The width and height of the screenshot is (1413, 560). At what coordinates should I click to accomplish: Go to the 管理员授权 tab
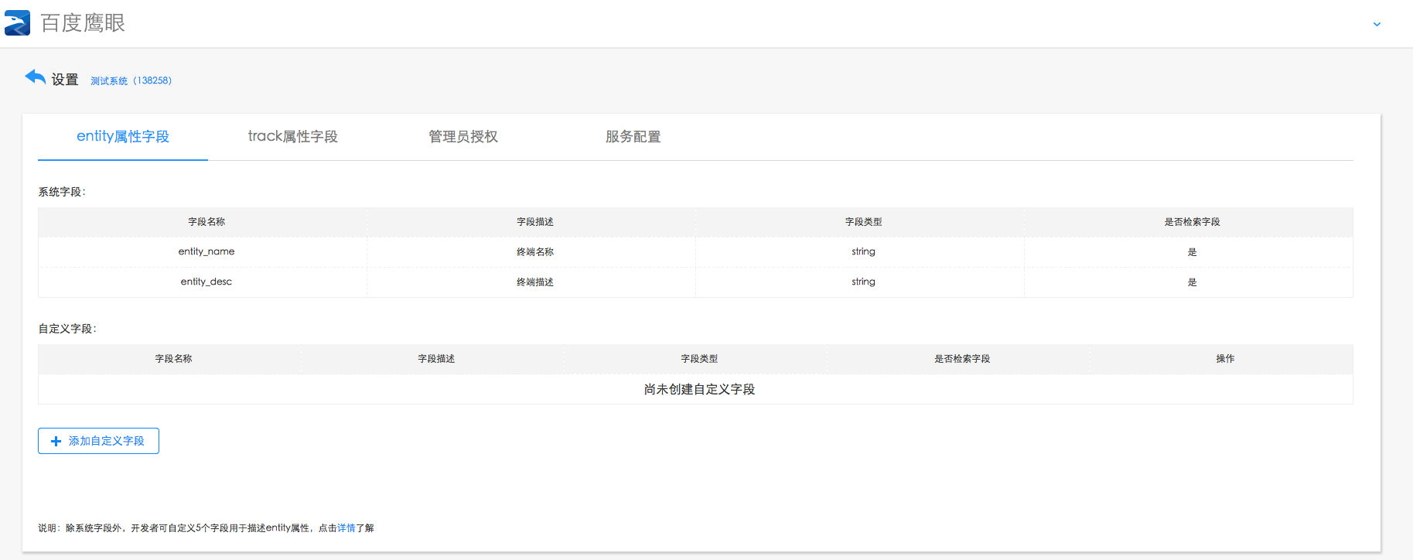[462, 137]
